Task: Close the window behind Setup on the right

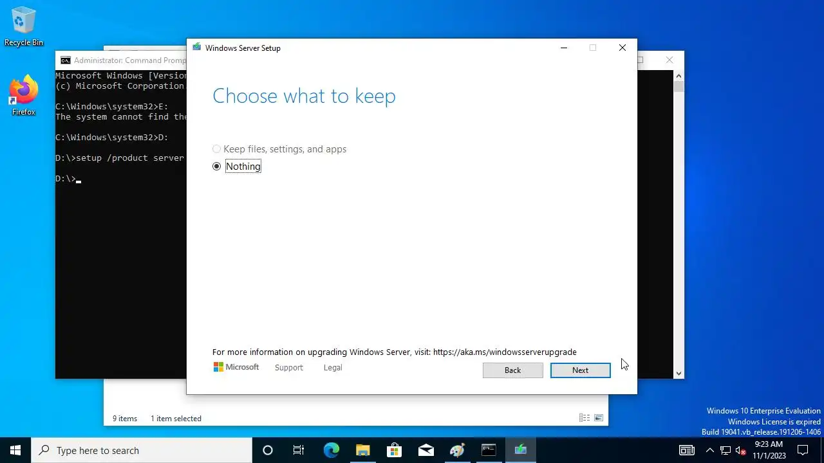Action: 669,60
